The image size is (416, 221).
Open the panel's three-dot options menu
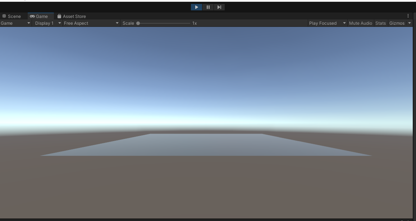408,16
